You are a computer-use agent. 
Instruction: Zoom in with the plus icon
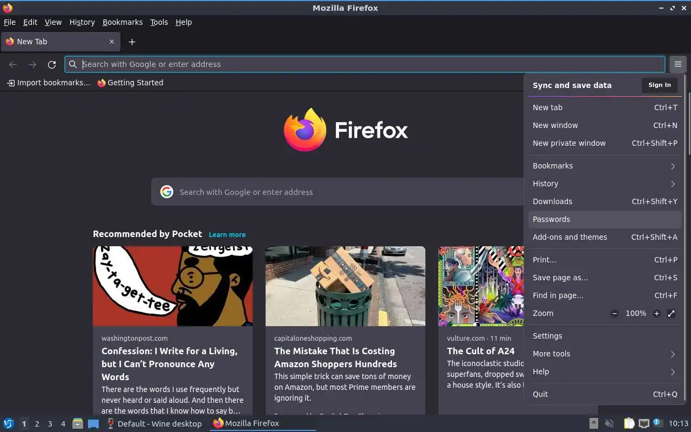(x=656, y=313)
